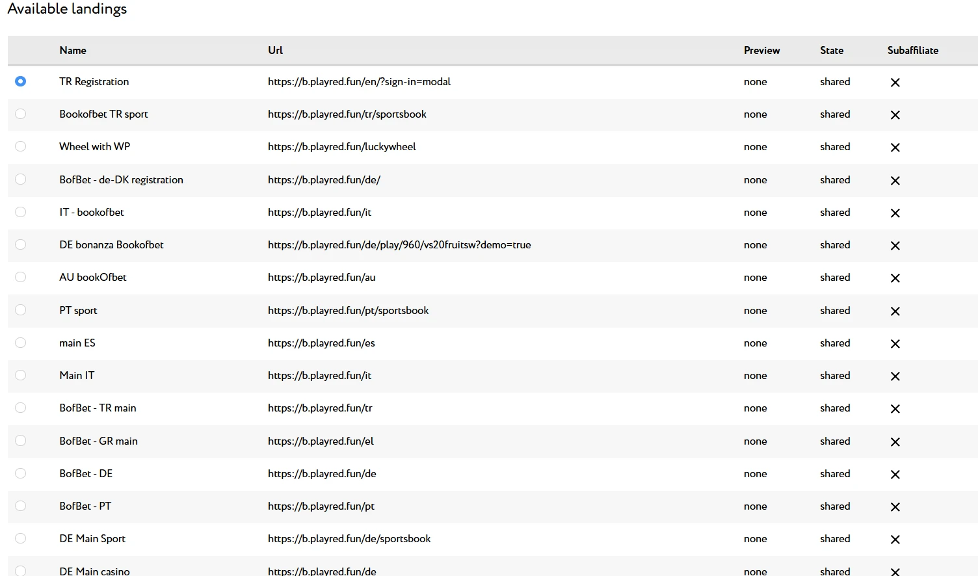This screenshot has height=576, width=978.
Task: Click the X icon in DE Main Sport row
Action: point(895,540)
